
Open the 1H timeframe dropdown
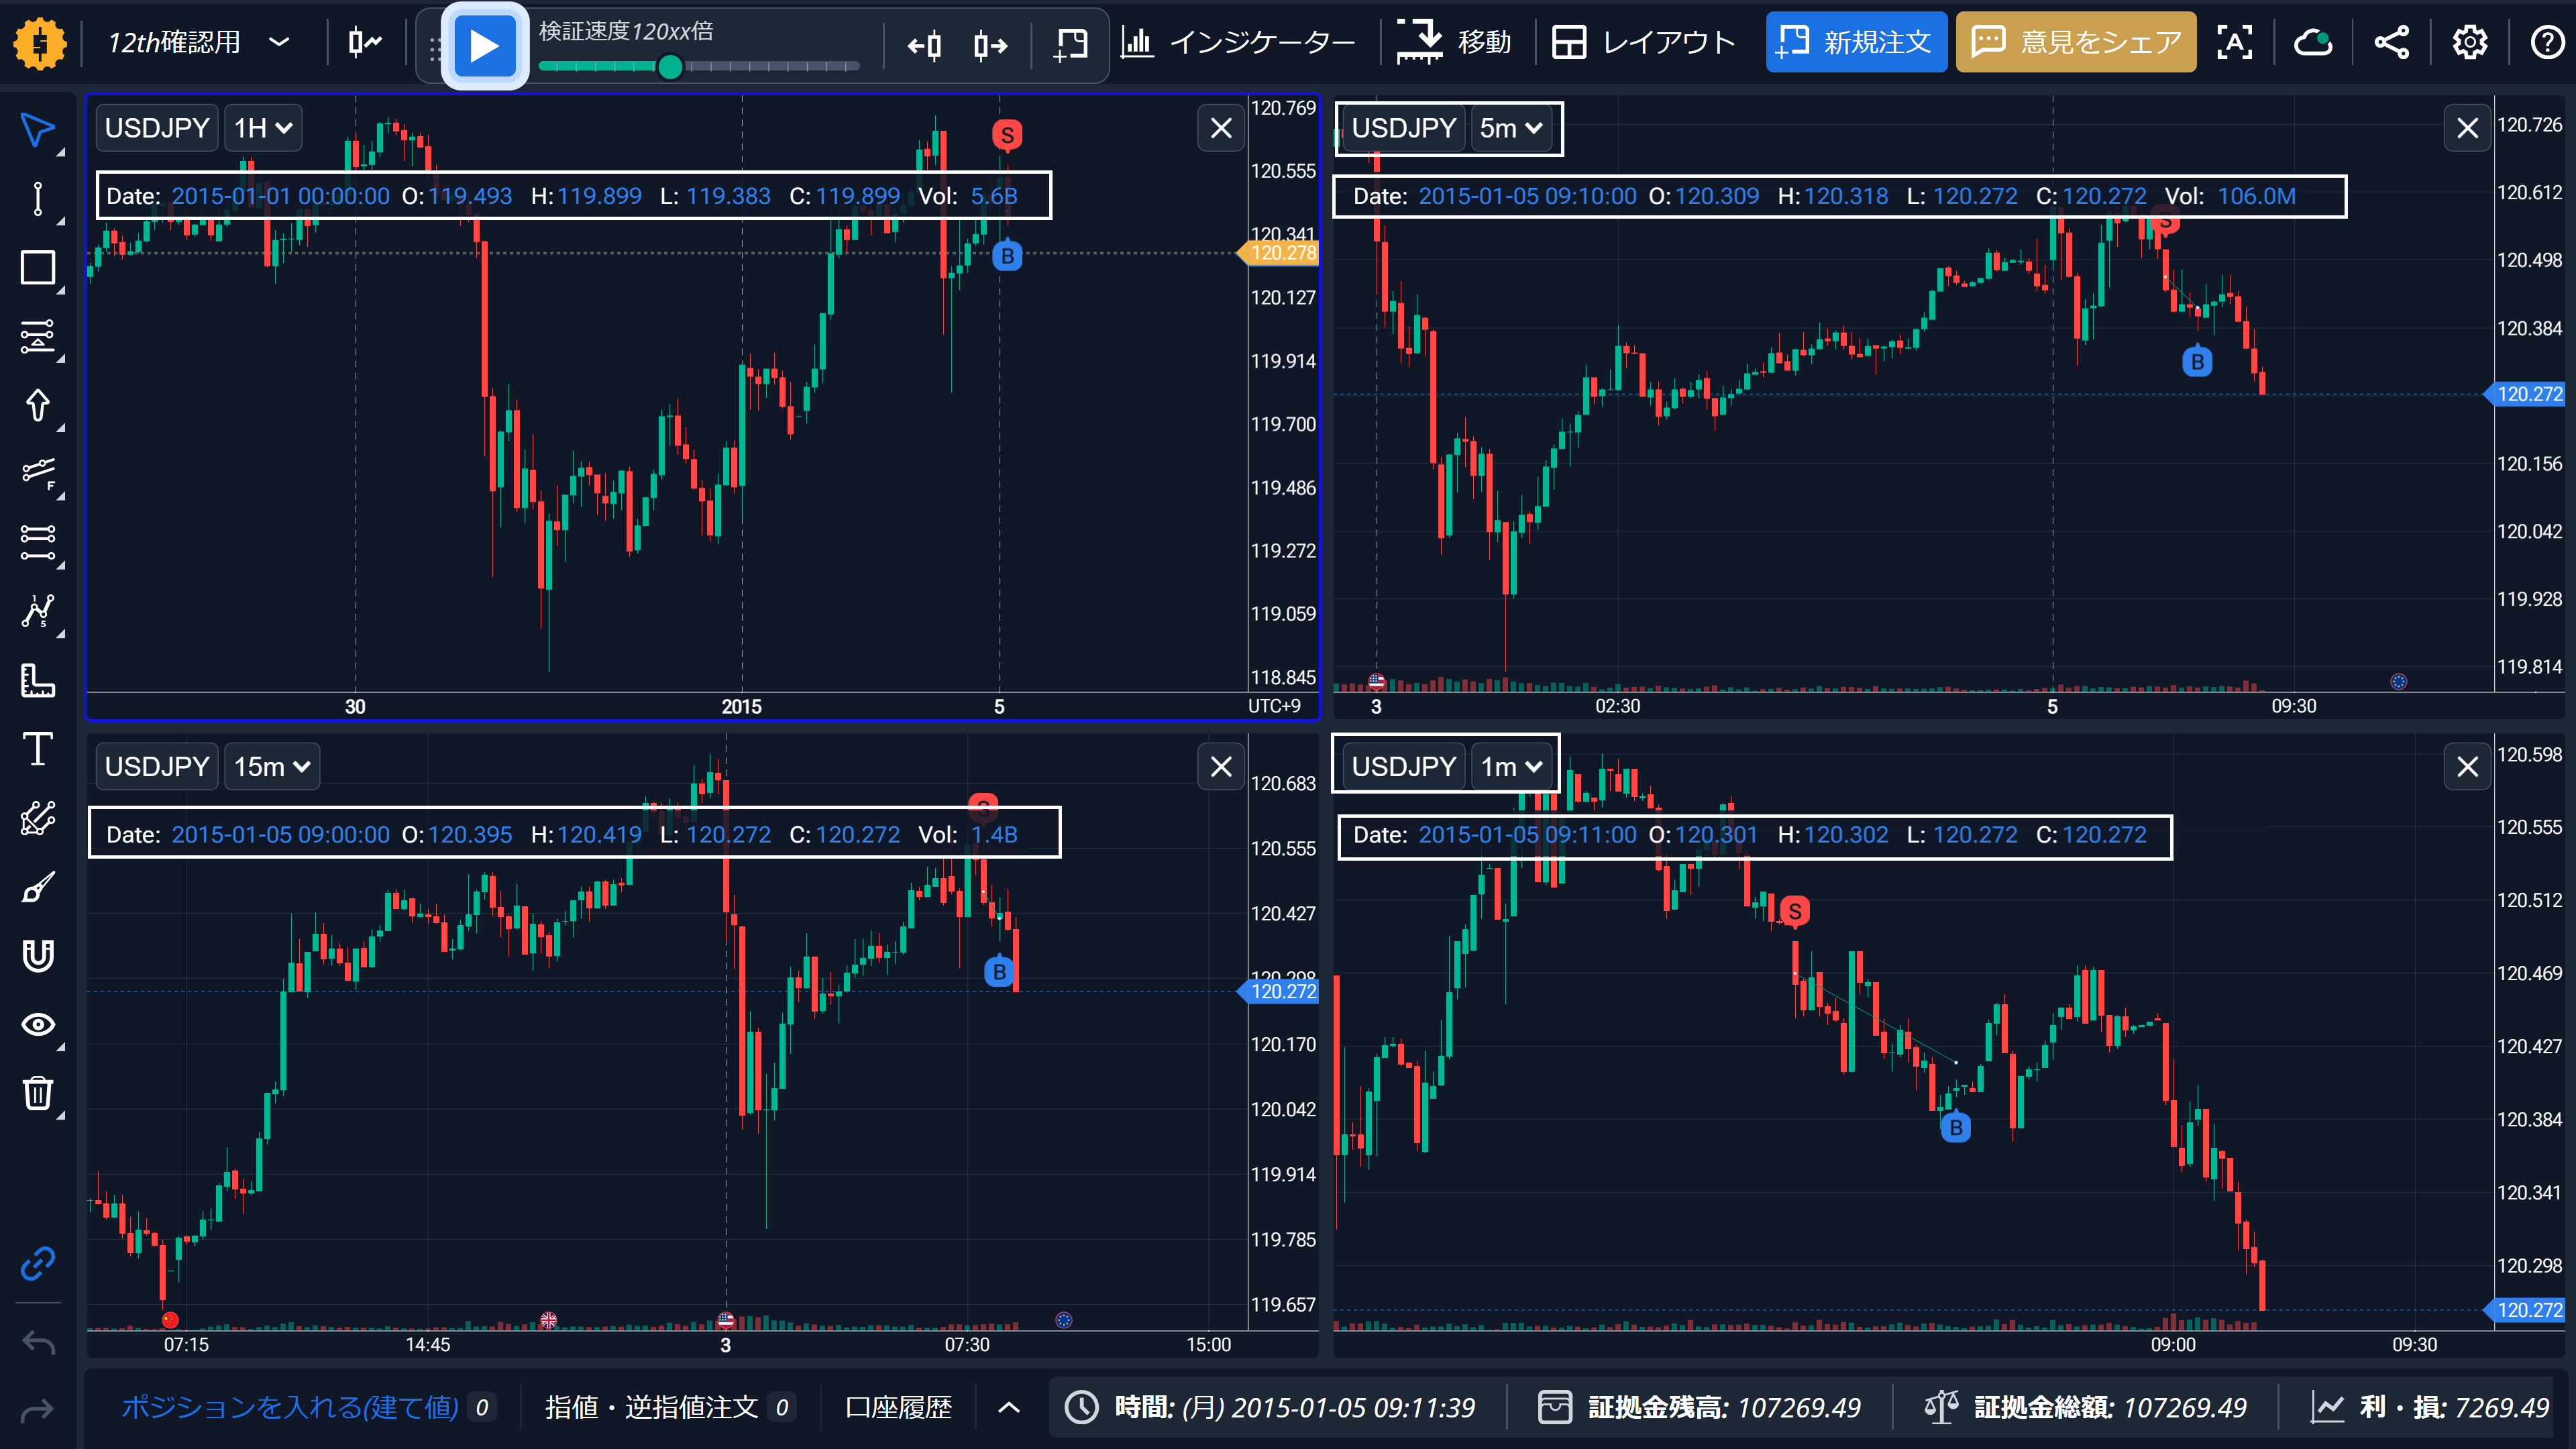pos(263,128)
